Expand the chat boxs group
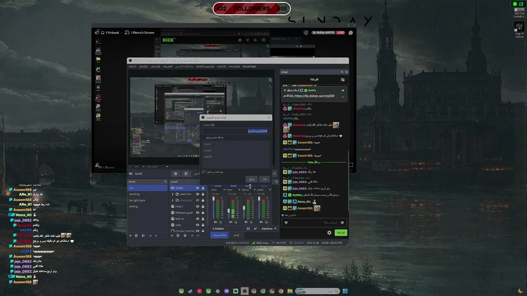527x296 pixels. (173, 200)
